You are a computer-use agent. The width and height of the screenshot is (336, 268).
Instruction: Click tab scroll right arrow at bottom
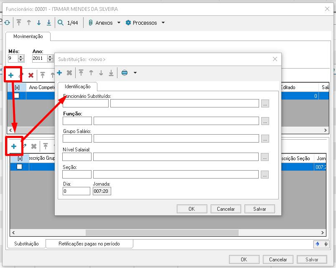click(x=326, y=244)
